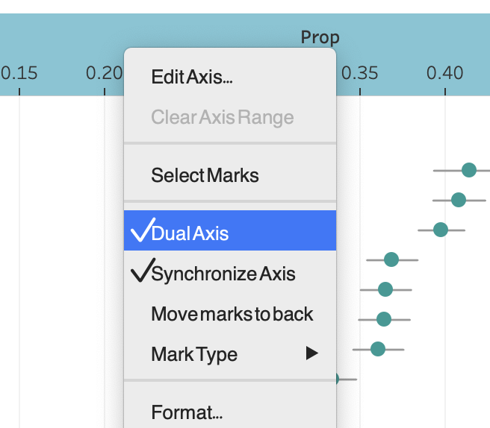This screenshot has width=490, height=428.
Task: Select the topmost teal circle mark
Action: 469,170
